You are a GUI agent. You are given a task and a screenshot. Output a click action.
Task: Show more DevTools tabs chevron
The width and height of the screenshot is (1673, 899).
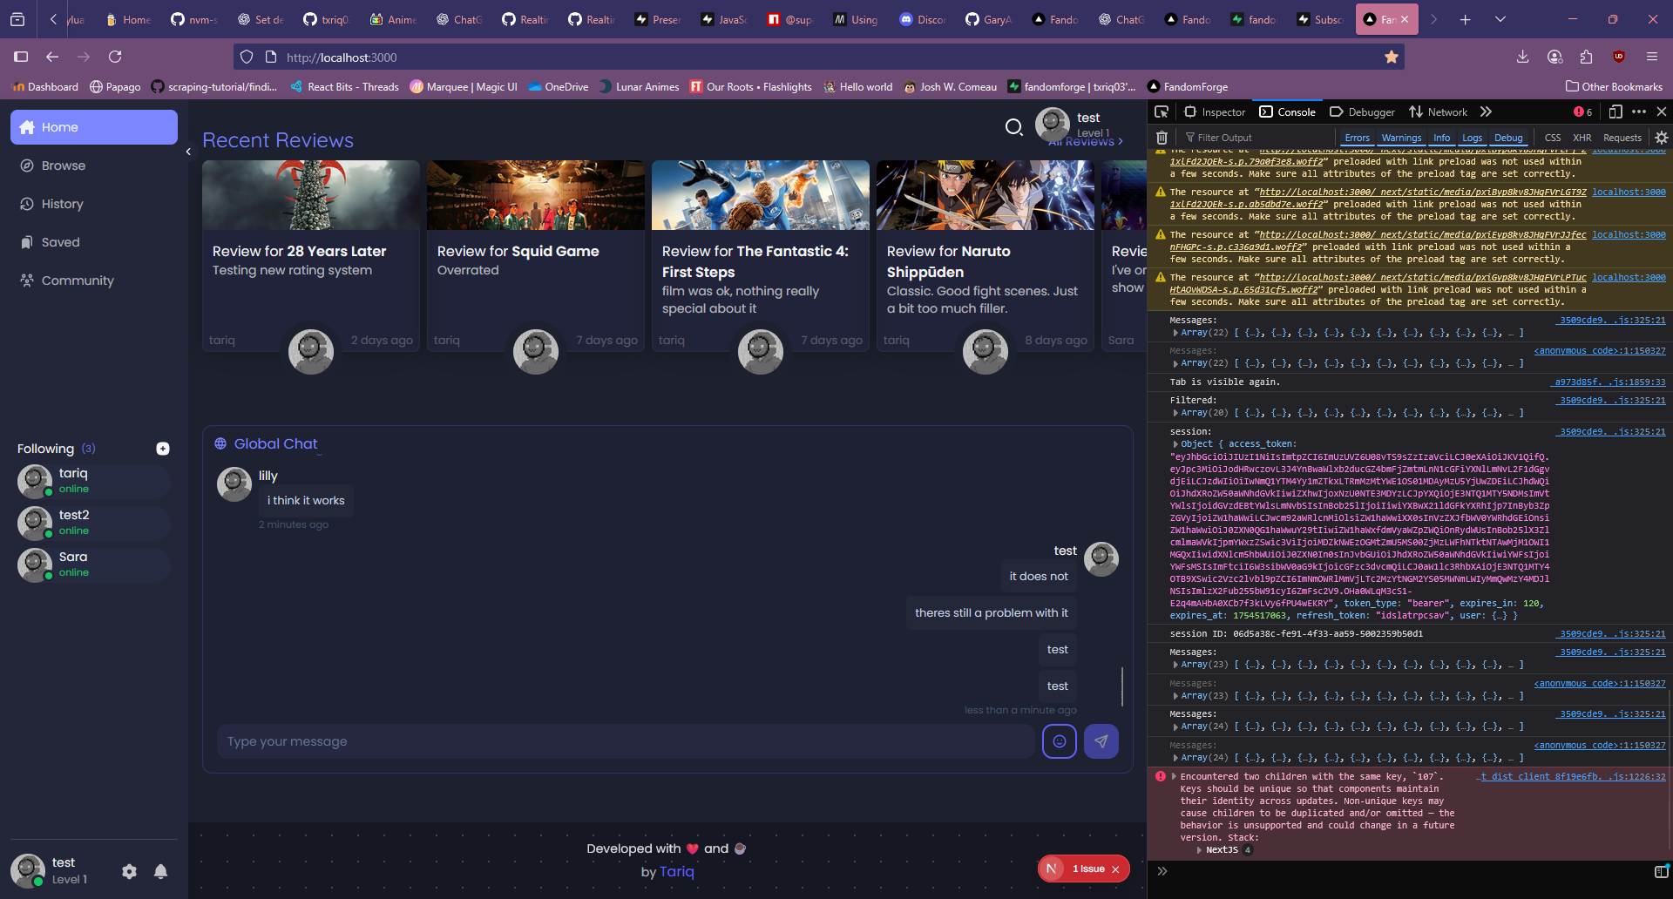coord(1487,112)
